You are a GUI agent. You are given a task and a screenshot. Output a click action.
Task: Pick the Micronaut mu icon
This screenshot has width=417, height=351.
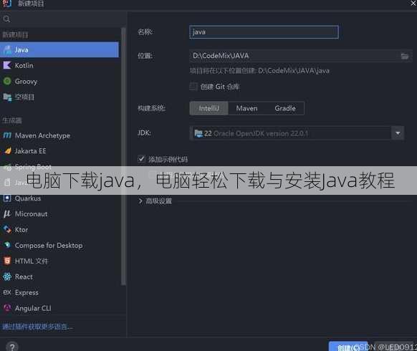pos(7,213)
